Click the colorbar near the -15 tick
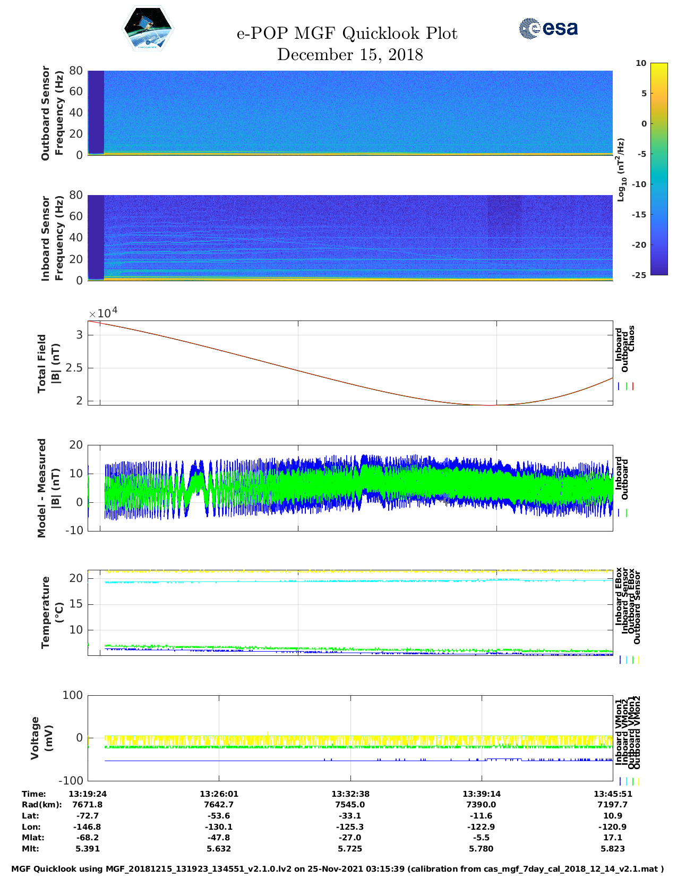This screenshot has height=877, width=677. pyautogui.click(x=644, y=214)
